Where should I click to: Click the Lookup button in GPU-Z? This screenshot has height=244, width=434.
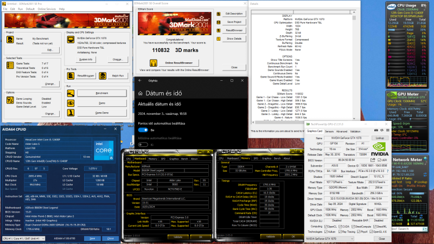point(380,138)
